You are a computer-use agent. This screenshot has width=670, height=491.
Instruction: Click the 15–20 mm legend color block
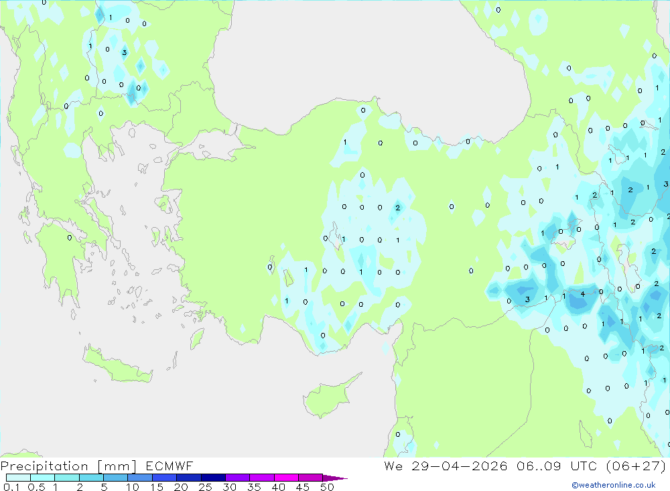(164, 478)
